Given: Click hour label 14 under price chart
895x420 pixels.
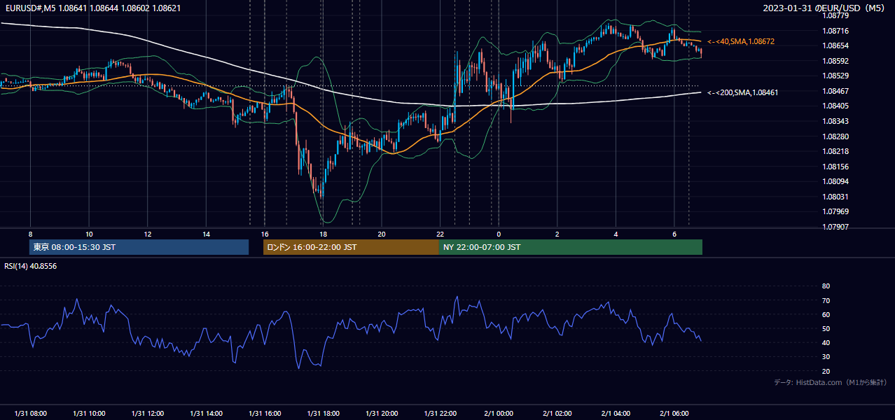Looking at the screenshot, I should click(206, 234).
